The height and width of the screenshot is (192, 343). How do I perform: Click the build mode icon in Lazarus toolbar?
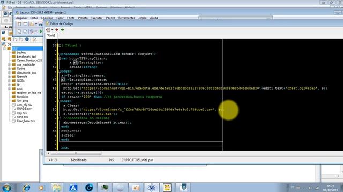[32, 31]
